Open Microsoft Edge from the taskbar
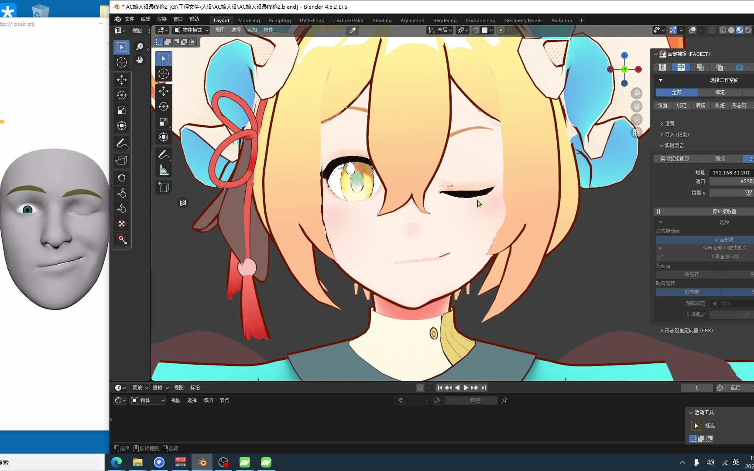The image size is (754, 471). click(x=117, y=462)
